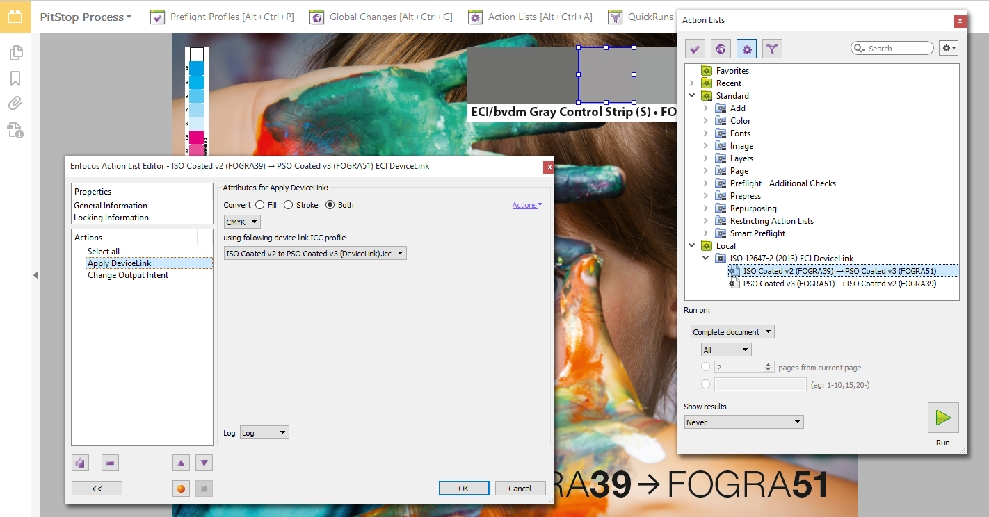The height and width of the screenshot is (517, 989).
Task: Expand the Recent folder
Action: [692, 83]
